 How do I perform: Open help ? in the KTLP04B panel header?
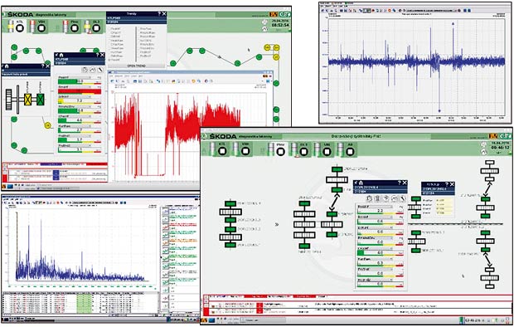97,55
